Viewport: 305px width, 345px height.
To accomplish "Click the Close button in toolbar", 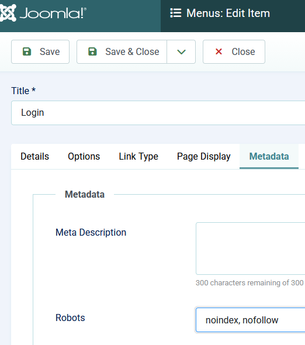I will (234, 51).
